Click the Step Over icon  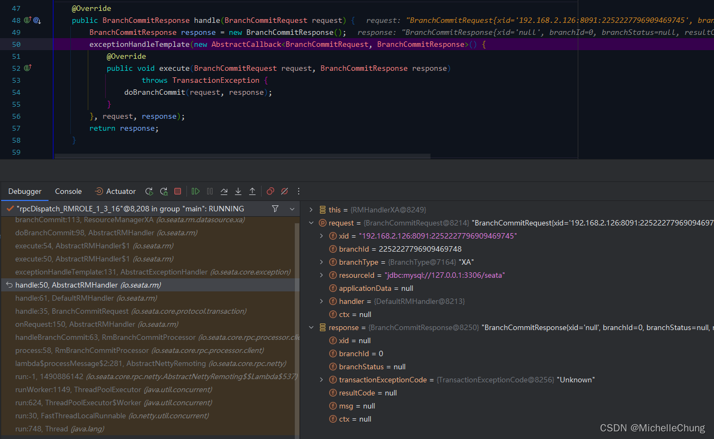[224, 191]
